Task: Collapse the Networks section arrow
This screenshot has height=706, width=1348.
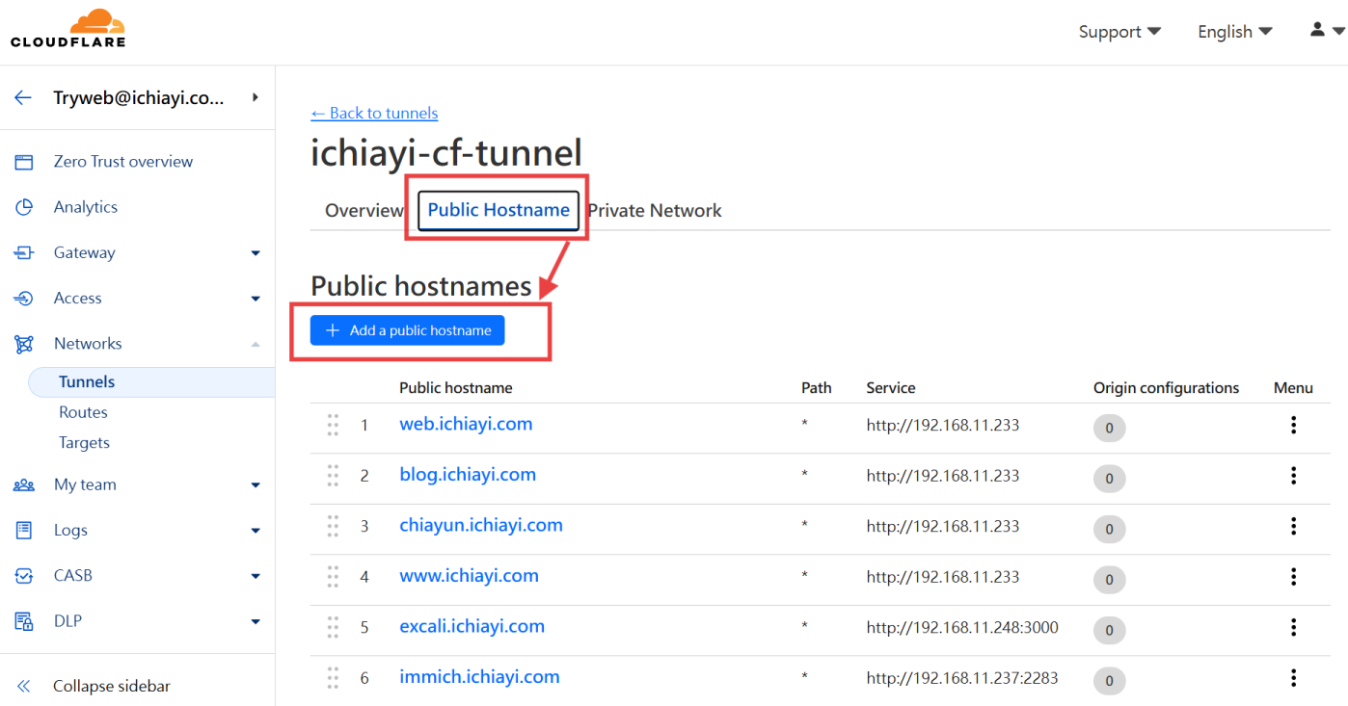Action: [x=256, y=344]
